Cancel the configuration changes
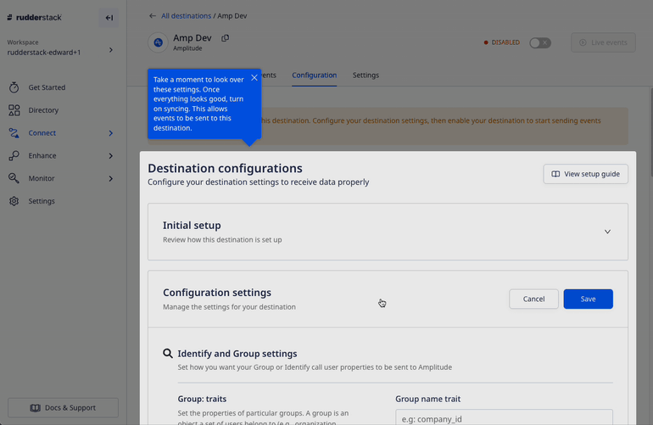The width and height of the screenshot is (653, 425). (x=533, y=299)
